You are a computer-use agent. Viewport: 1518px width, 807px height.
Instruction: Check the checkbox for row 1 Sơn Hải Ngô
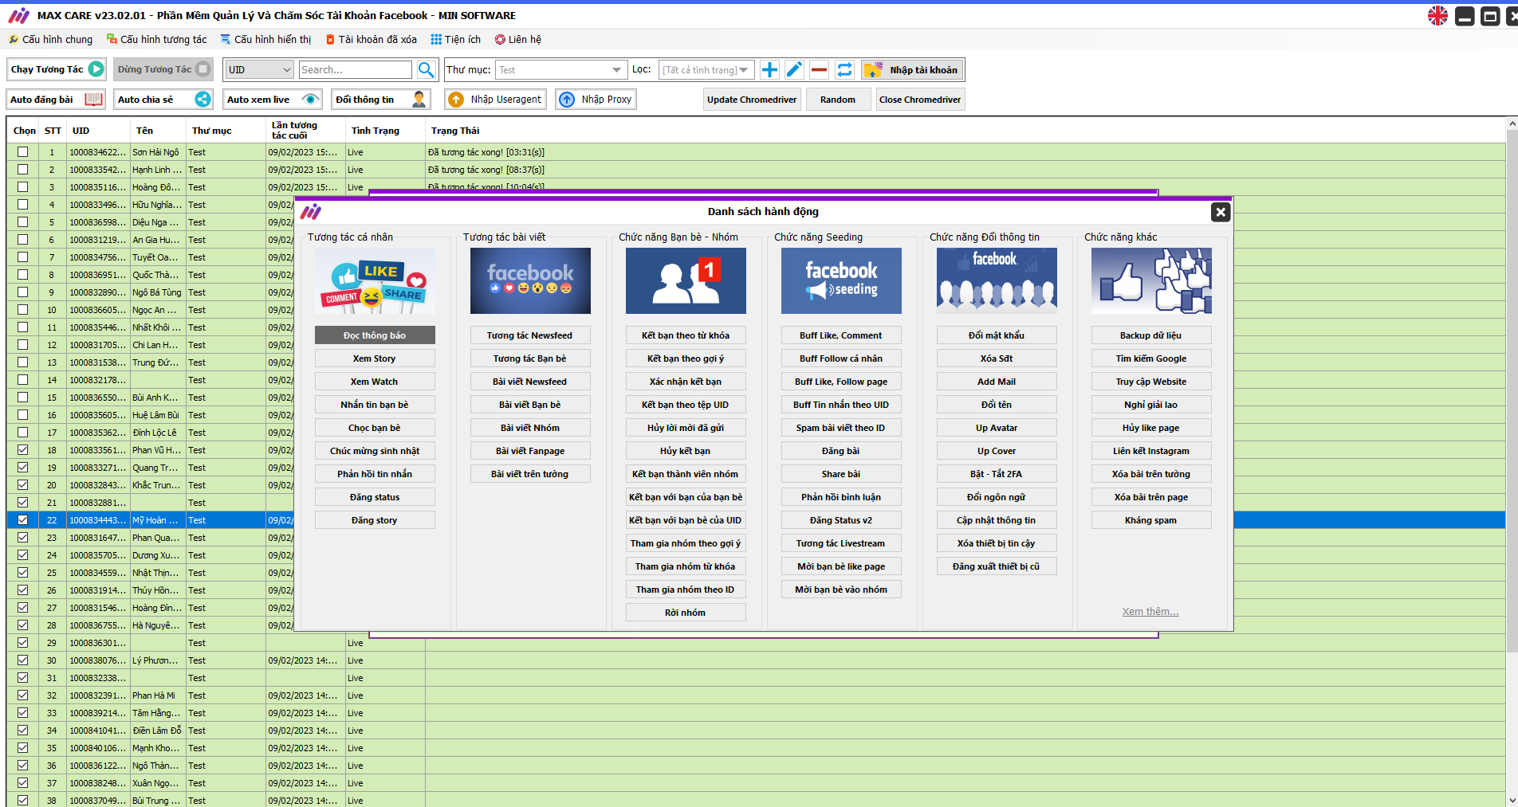[22, 152]
